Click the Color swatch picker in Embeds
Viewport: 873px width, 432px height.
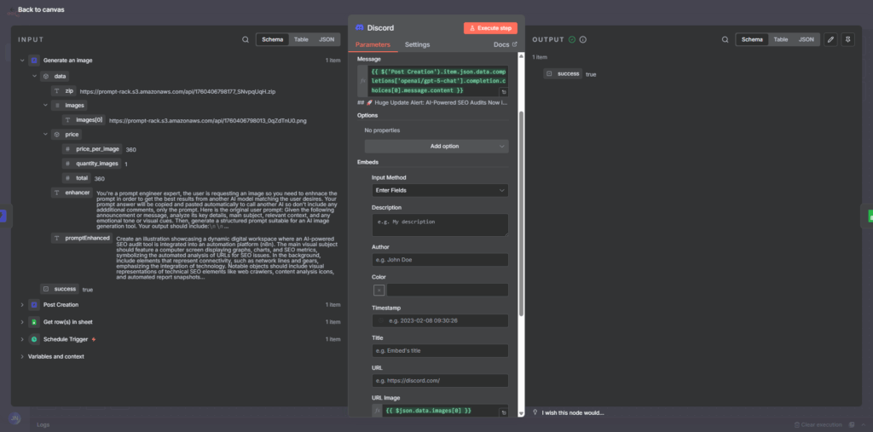click(379, 290)
